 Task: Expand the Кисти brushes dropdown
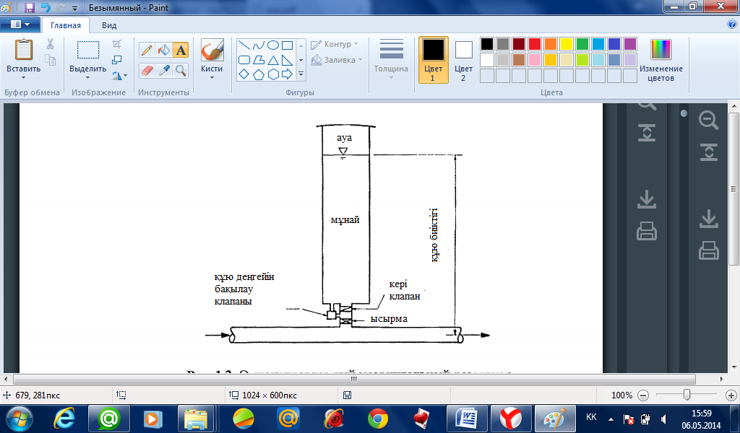tap(212, 78)
